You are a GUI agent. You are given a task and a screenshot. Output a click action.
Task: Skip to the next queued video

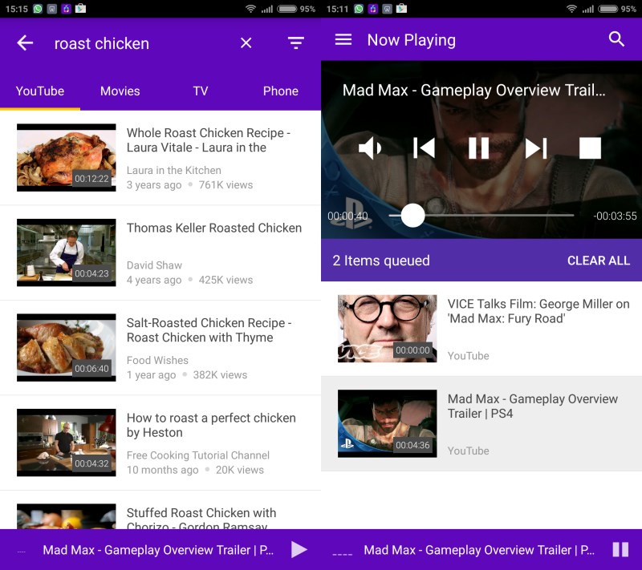(x=535, y=148)
